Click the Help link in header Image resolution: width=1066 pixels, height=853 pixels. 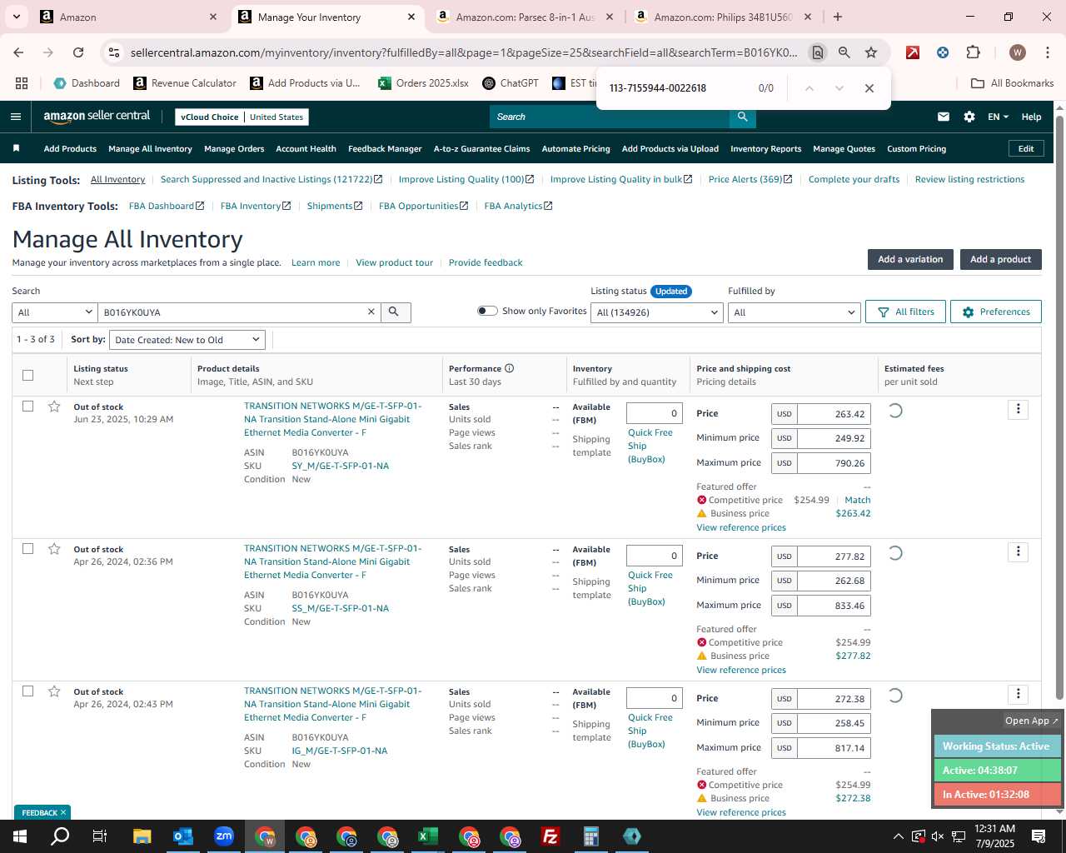(x=1031, y=117)
